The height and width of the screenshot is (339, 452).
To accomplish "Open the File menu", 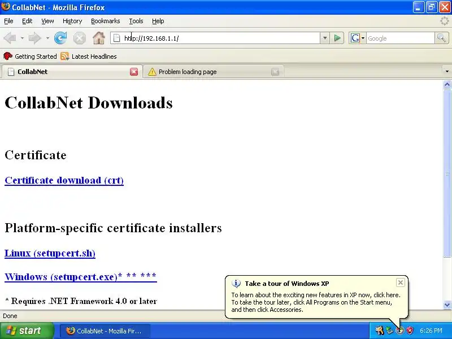I will (8, 21).
